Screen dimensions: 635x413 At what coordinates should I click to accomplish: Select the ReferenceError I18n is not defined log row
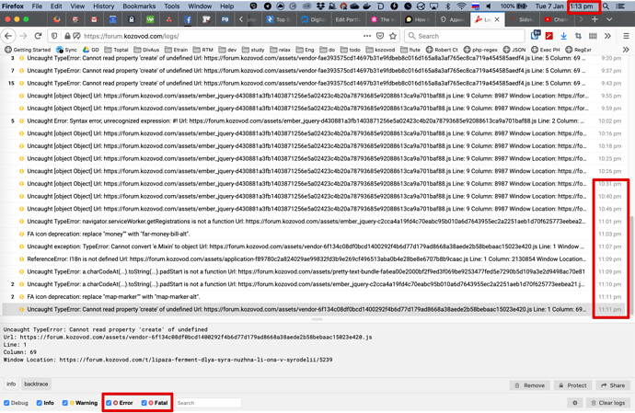tap(314, 259)
